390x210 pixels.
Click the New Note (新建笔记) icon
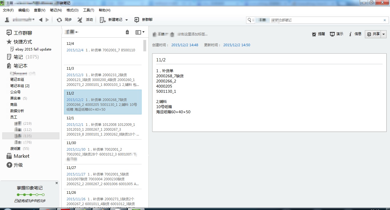tap(103, 20)
